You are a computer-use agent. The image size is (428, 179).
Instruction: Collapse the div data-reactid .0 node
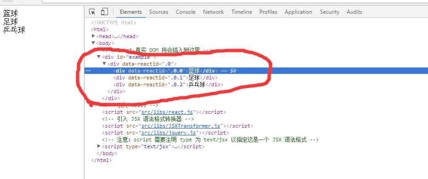coord(104,63)
